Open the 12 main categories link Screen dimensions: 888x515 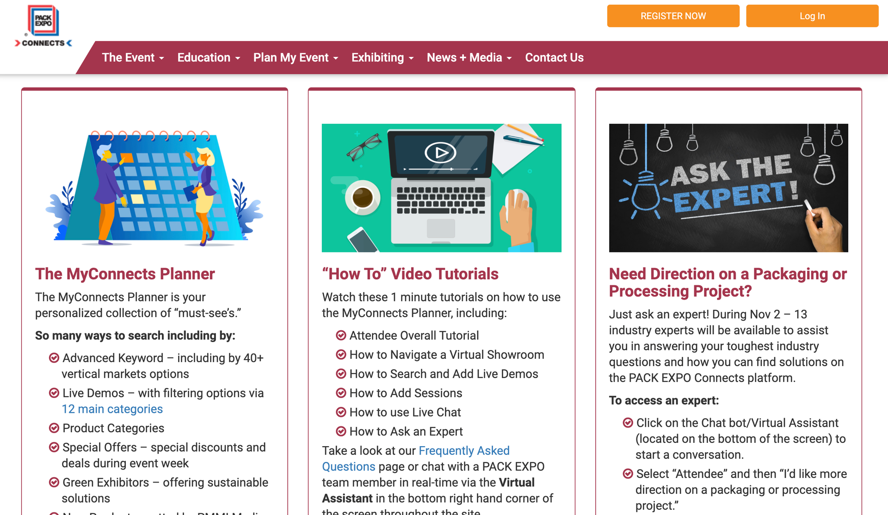tap(112, 409)
